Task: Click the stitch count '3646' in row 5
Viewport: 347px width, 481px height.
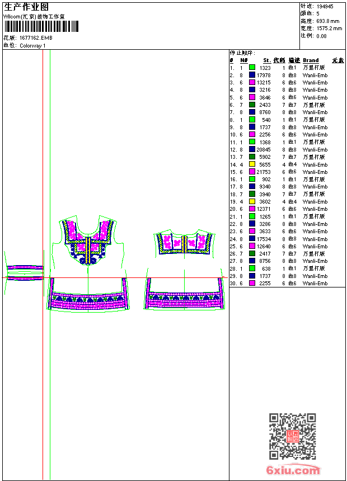Action: pos(265,97)
